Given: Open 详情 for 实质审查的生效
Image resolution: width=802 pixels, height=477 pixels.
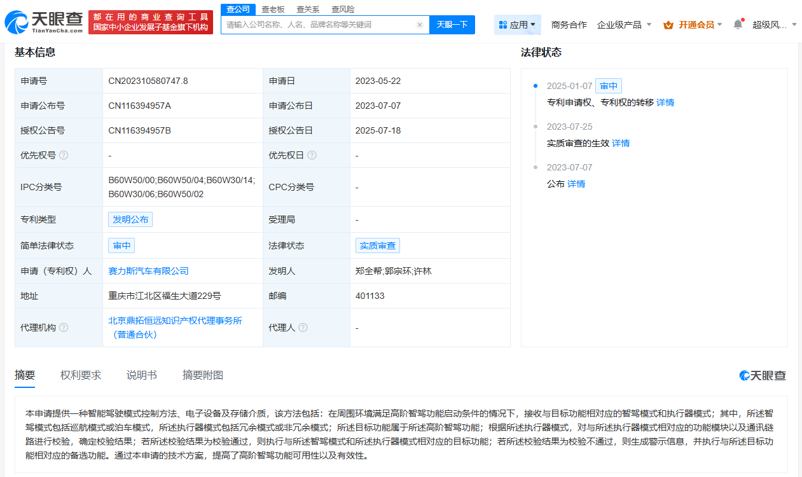Looking at the screenshot, I should click(x=621, y=143).
